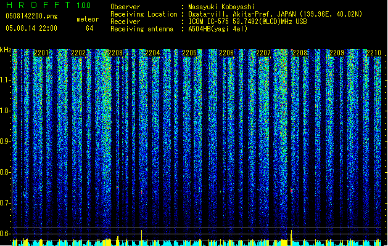Viewport: 388px width, 246px height.
Task: Click the Receiving antenna label
Action: coord(142,29)
